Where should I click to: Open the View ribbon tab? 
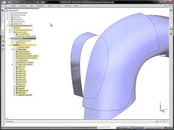75,6
